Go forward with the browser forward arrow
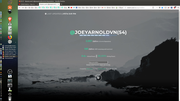The width and height of the screenshot is (180, 101). (23, 8)
